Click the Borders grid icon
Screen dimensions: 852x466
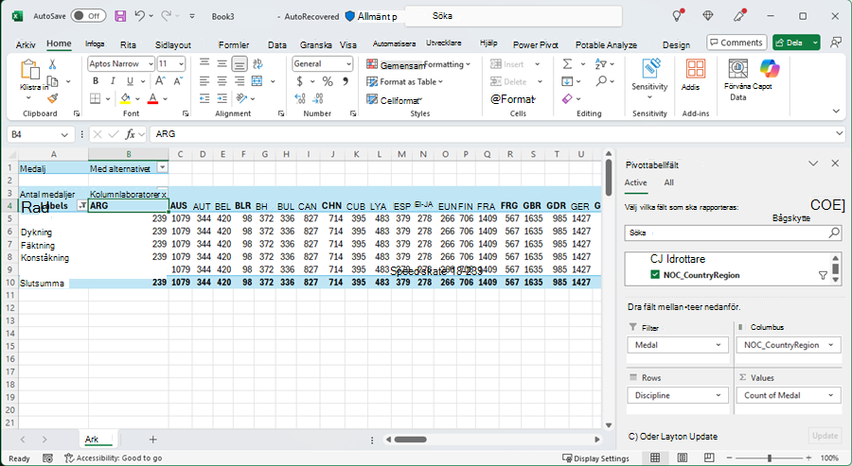96,98
